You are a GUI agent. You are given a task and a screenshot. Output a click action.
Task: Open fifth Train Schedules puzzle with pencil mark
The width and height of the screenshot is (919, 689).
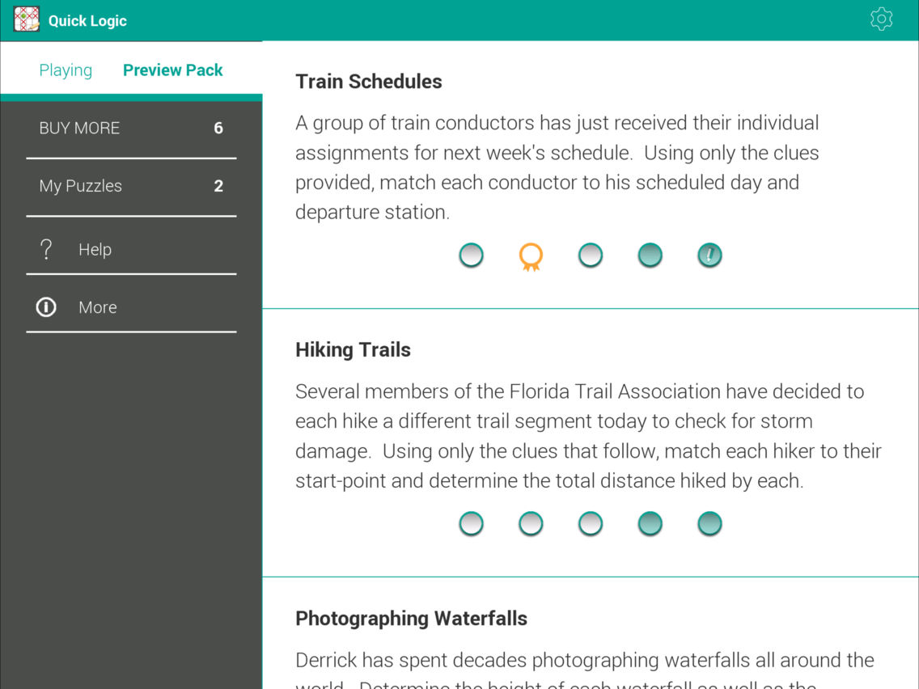[709, 256]
